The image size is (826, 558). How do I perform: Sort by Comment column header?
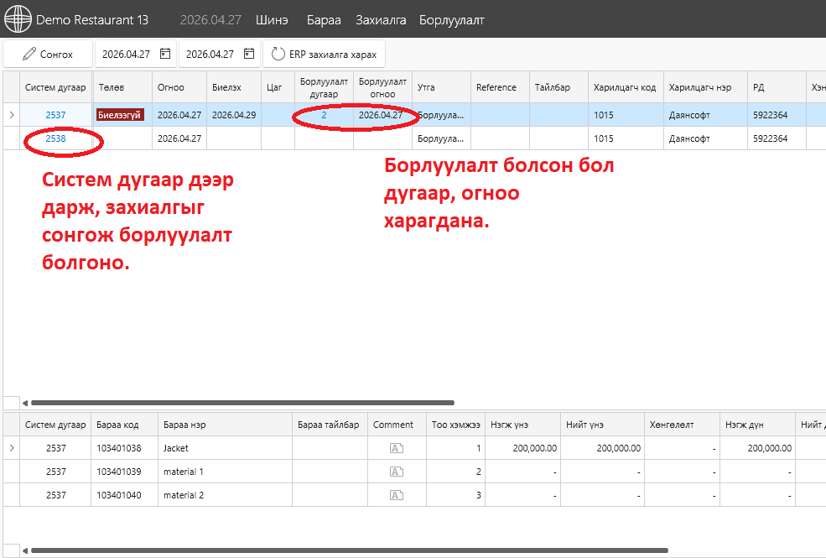point(397,425)
